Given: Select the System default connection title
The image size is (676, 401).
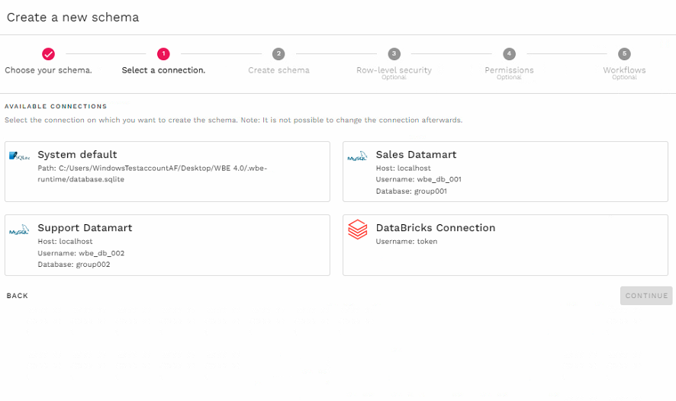Looking at the screenshot, I should pyautogui.click(x=77, y=155).
